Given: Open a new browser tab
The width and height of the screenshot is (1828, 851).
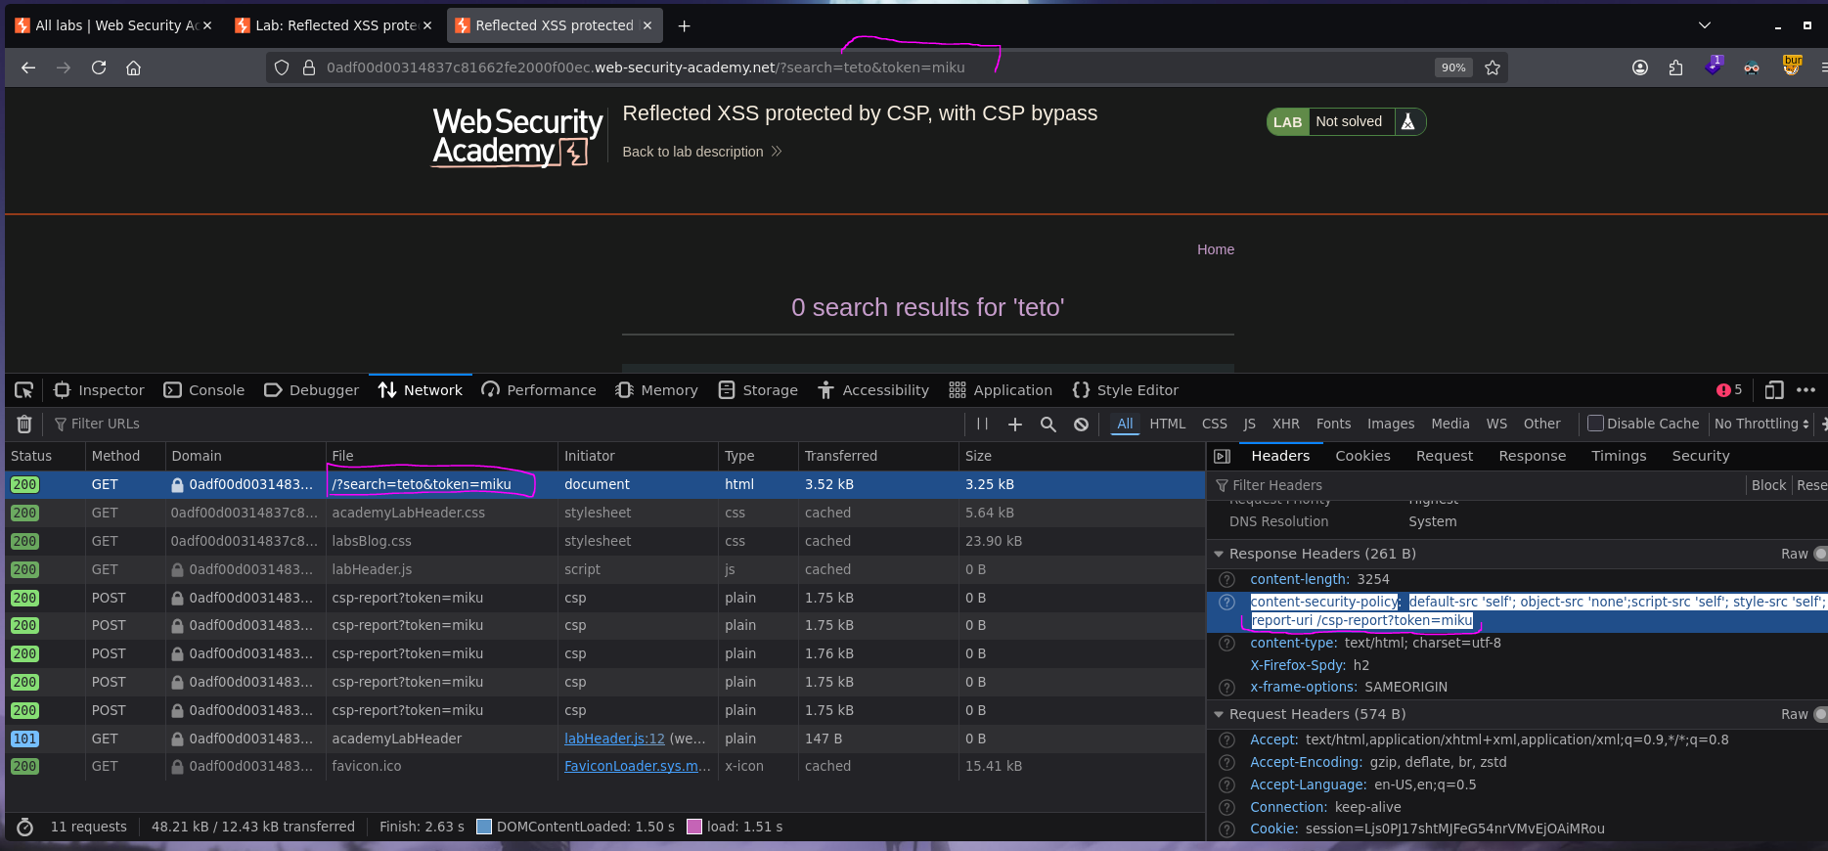Looking at the screenshot, I should pyautogui.click(x=685, y=25).
